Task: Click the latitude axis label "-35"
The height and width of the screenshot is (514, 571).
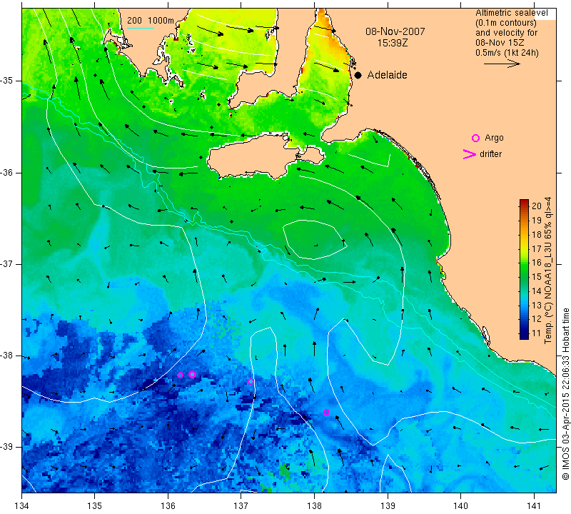Action: 8,81
